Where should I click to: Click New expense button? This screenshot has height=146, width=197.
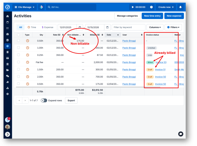(x=174, y=16)
